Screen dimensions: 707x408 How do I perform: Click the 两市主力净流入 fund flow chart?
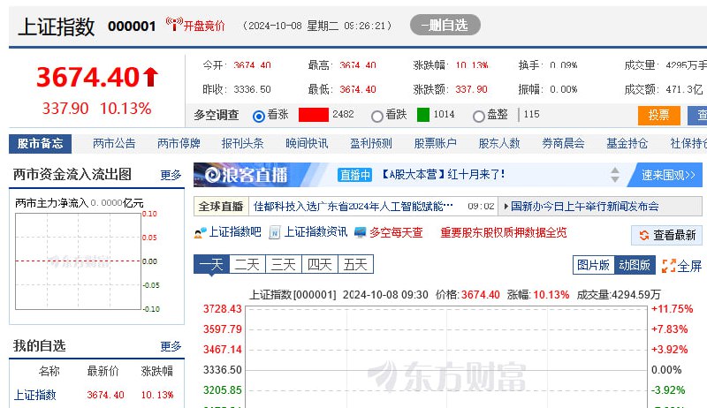click(x=79, y=261)
